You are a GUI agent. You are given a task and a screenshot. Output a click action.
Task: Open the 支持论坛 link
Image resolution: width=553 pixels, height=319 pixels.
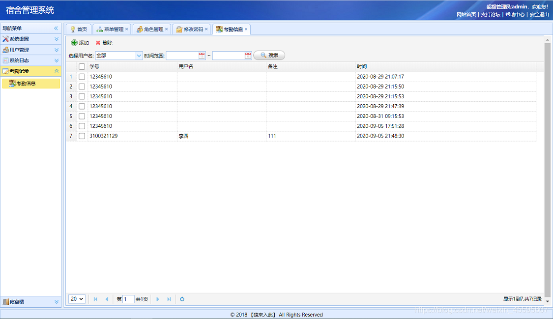tap(491, 14)
